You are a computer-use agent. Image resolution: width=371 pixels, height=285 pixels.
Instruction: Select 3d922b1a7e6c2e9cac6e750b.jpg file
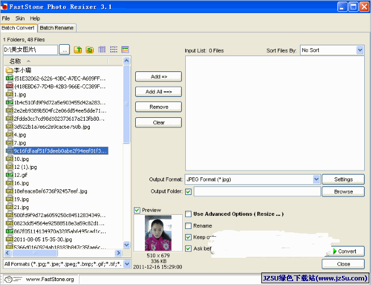click(52, 127)
